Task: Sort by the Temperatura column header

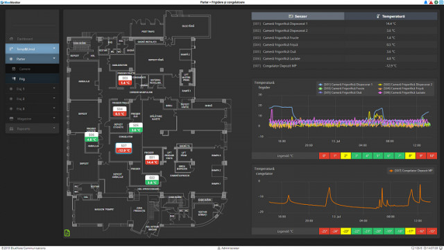Action: (391, 17)
